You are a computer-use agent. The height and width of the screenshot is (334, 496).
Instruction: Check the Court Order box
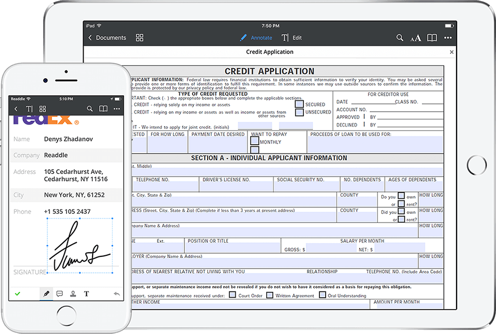pos(233,295)
